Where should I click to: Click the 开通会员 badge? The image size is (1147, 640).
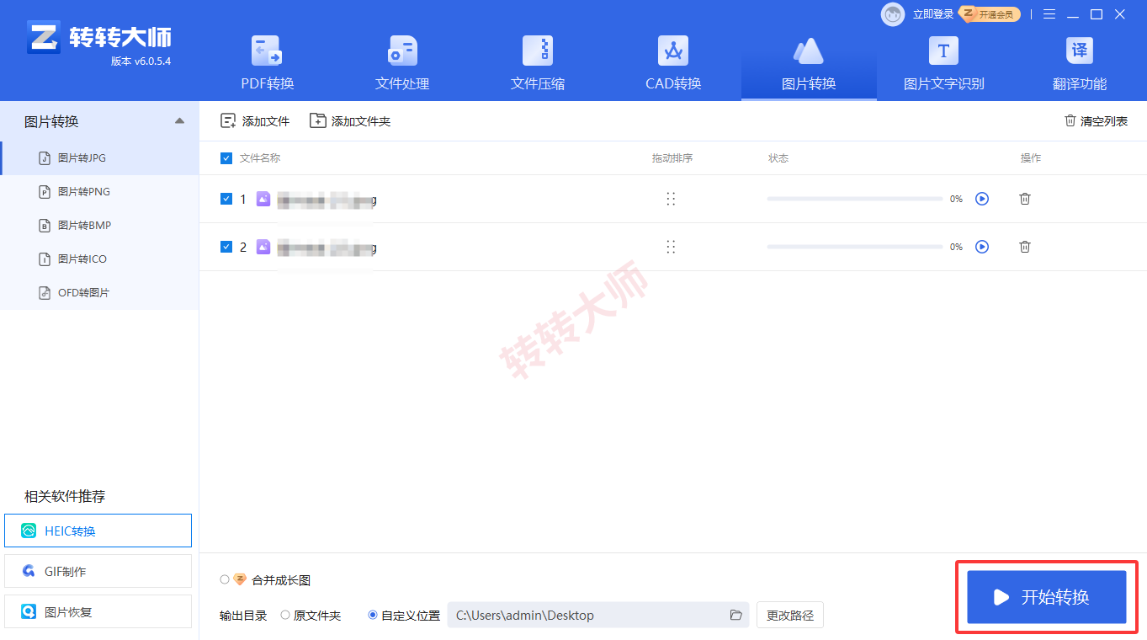coord(990,14)
